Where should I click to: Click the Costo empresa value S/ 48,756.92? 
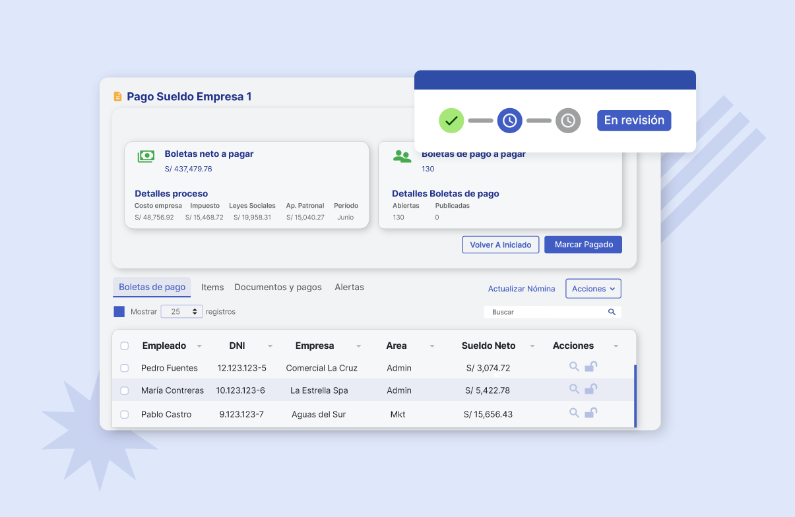(154, 217)
